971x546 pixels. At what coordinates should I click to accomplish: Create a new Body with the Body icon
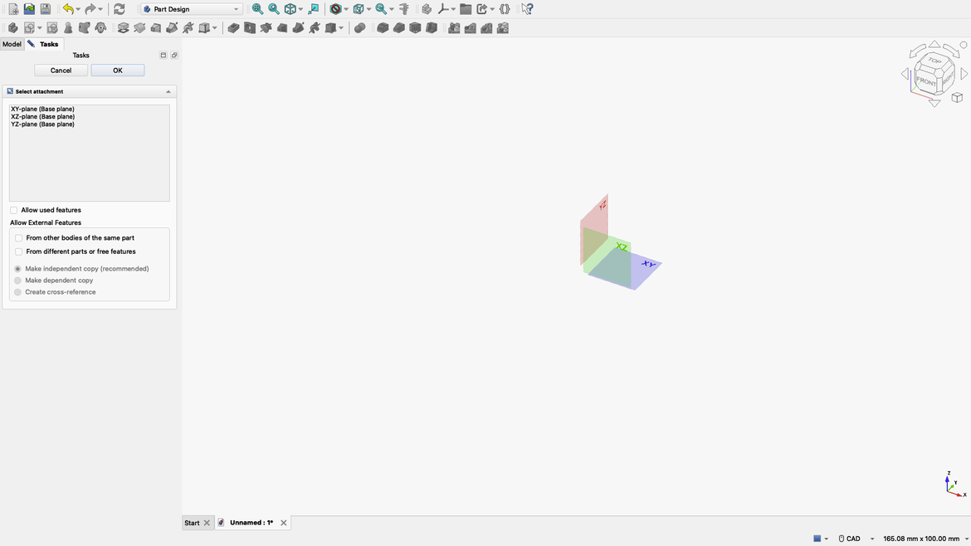pyautogui.click(x=12, y=27)
